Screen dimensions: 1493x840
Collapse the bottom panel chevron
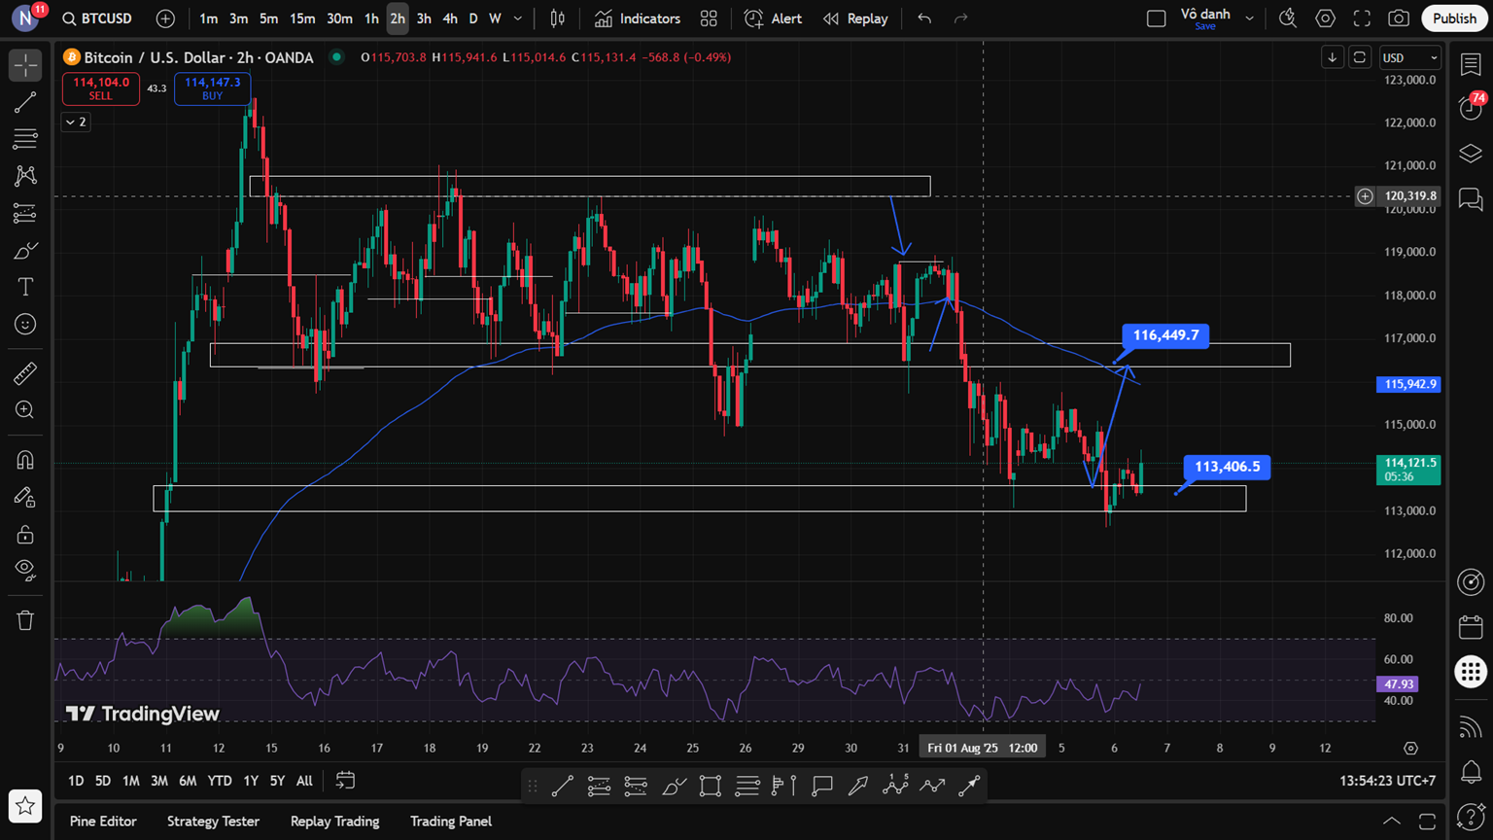pyautogui.click(x=1391, y=822)
